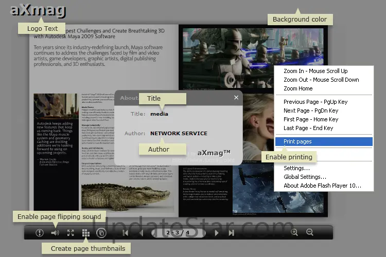
Task: Open Settings... from the context menu
Action: 296,168
